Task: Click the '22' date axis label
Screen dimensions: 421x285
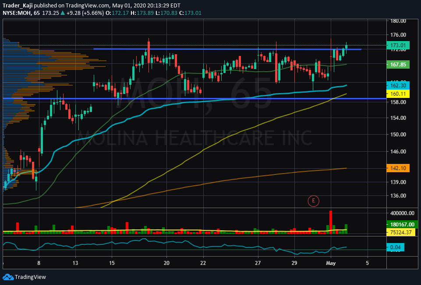Action: click(203, 263)
